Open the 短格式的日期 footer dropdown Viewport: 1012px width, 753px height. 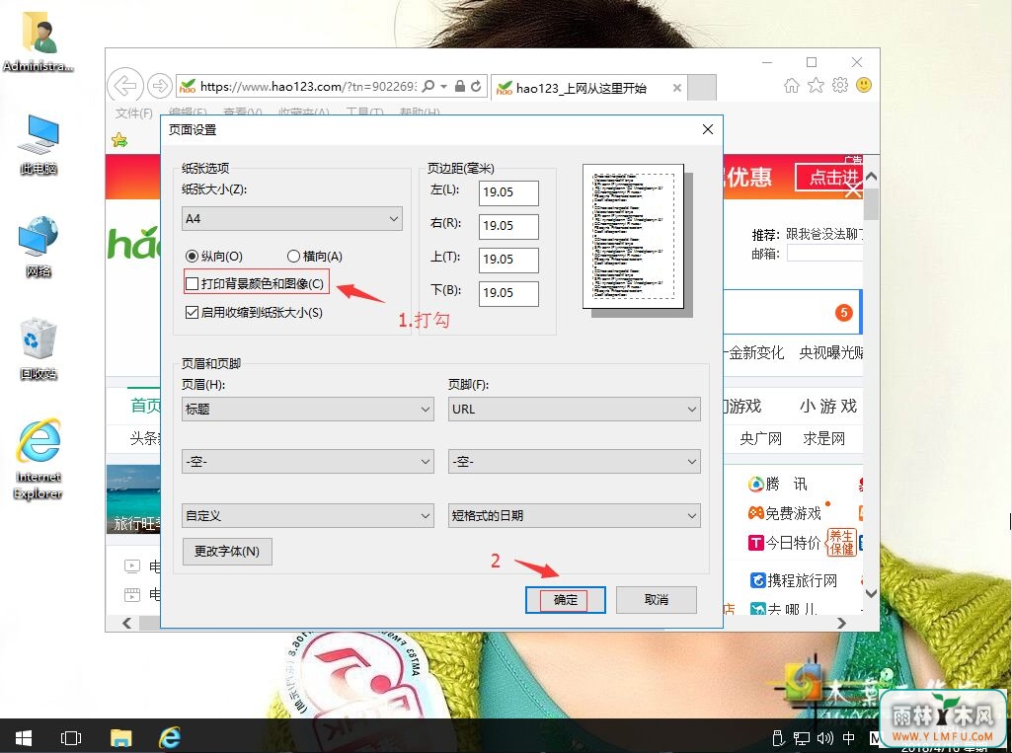(574, 515)
